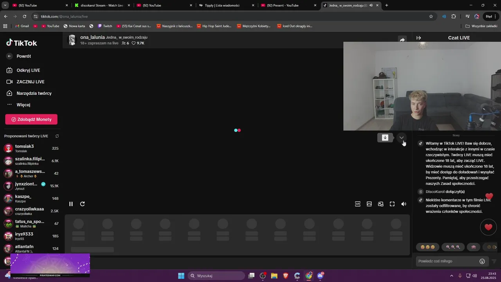501x282 pixels.
Task: Open the Chrome extensions puzzle icon
Action: pyautogui.click(x=454, y=16)
